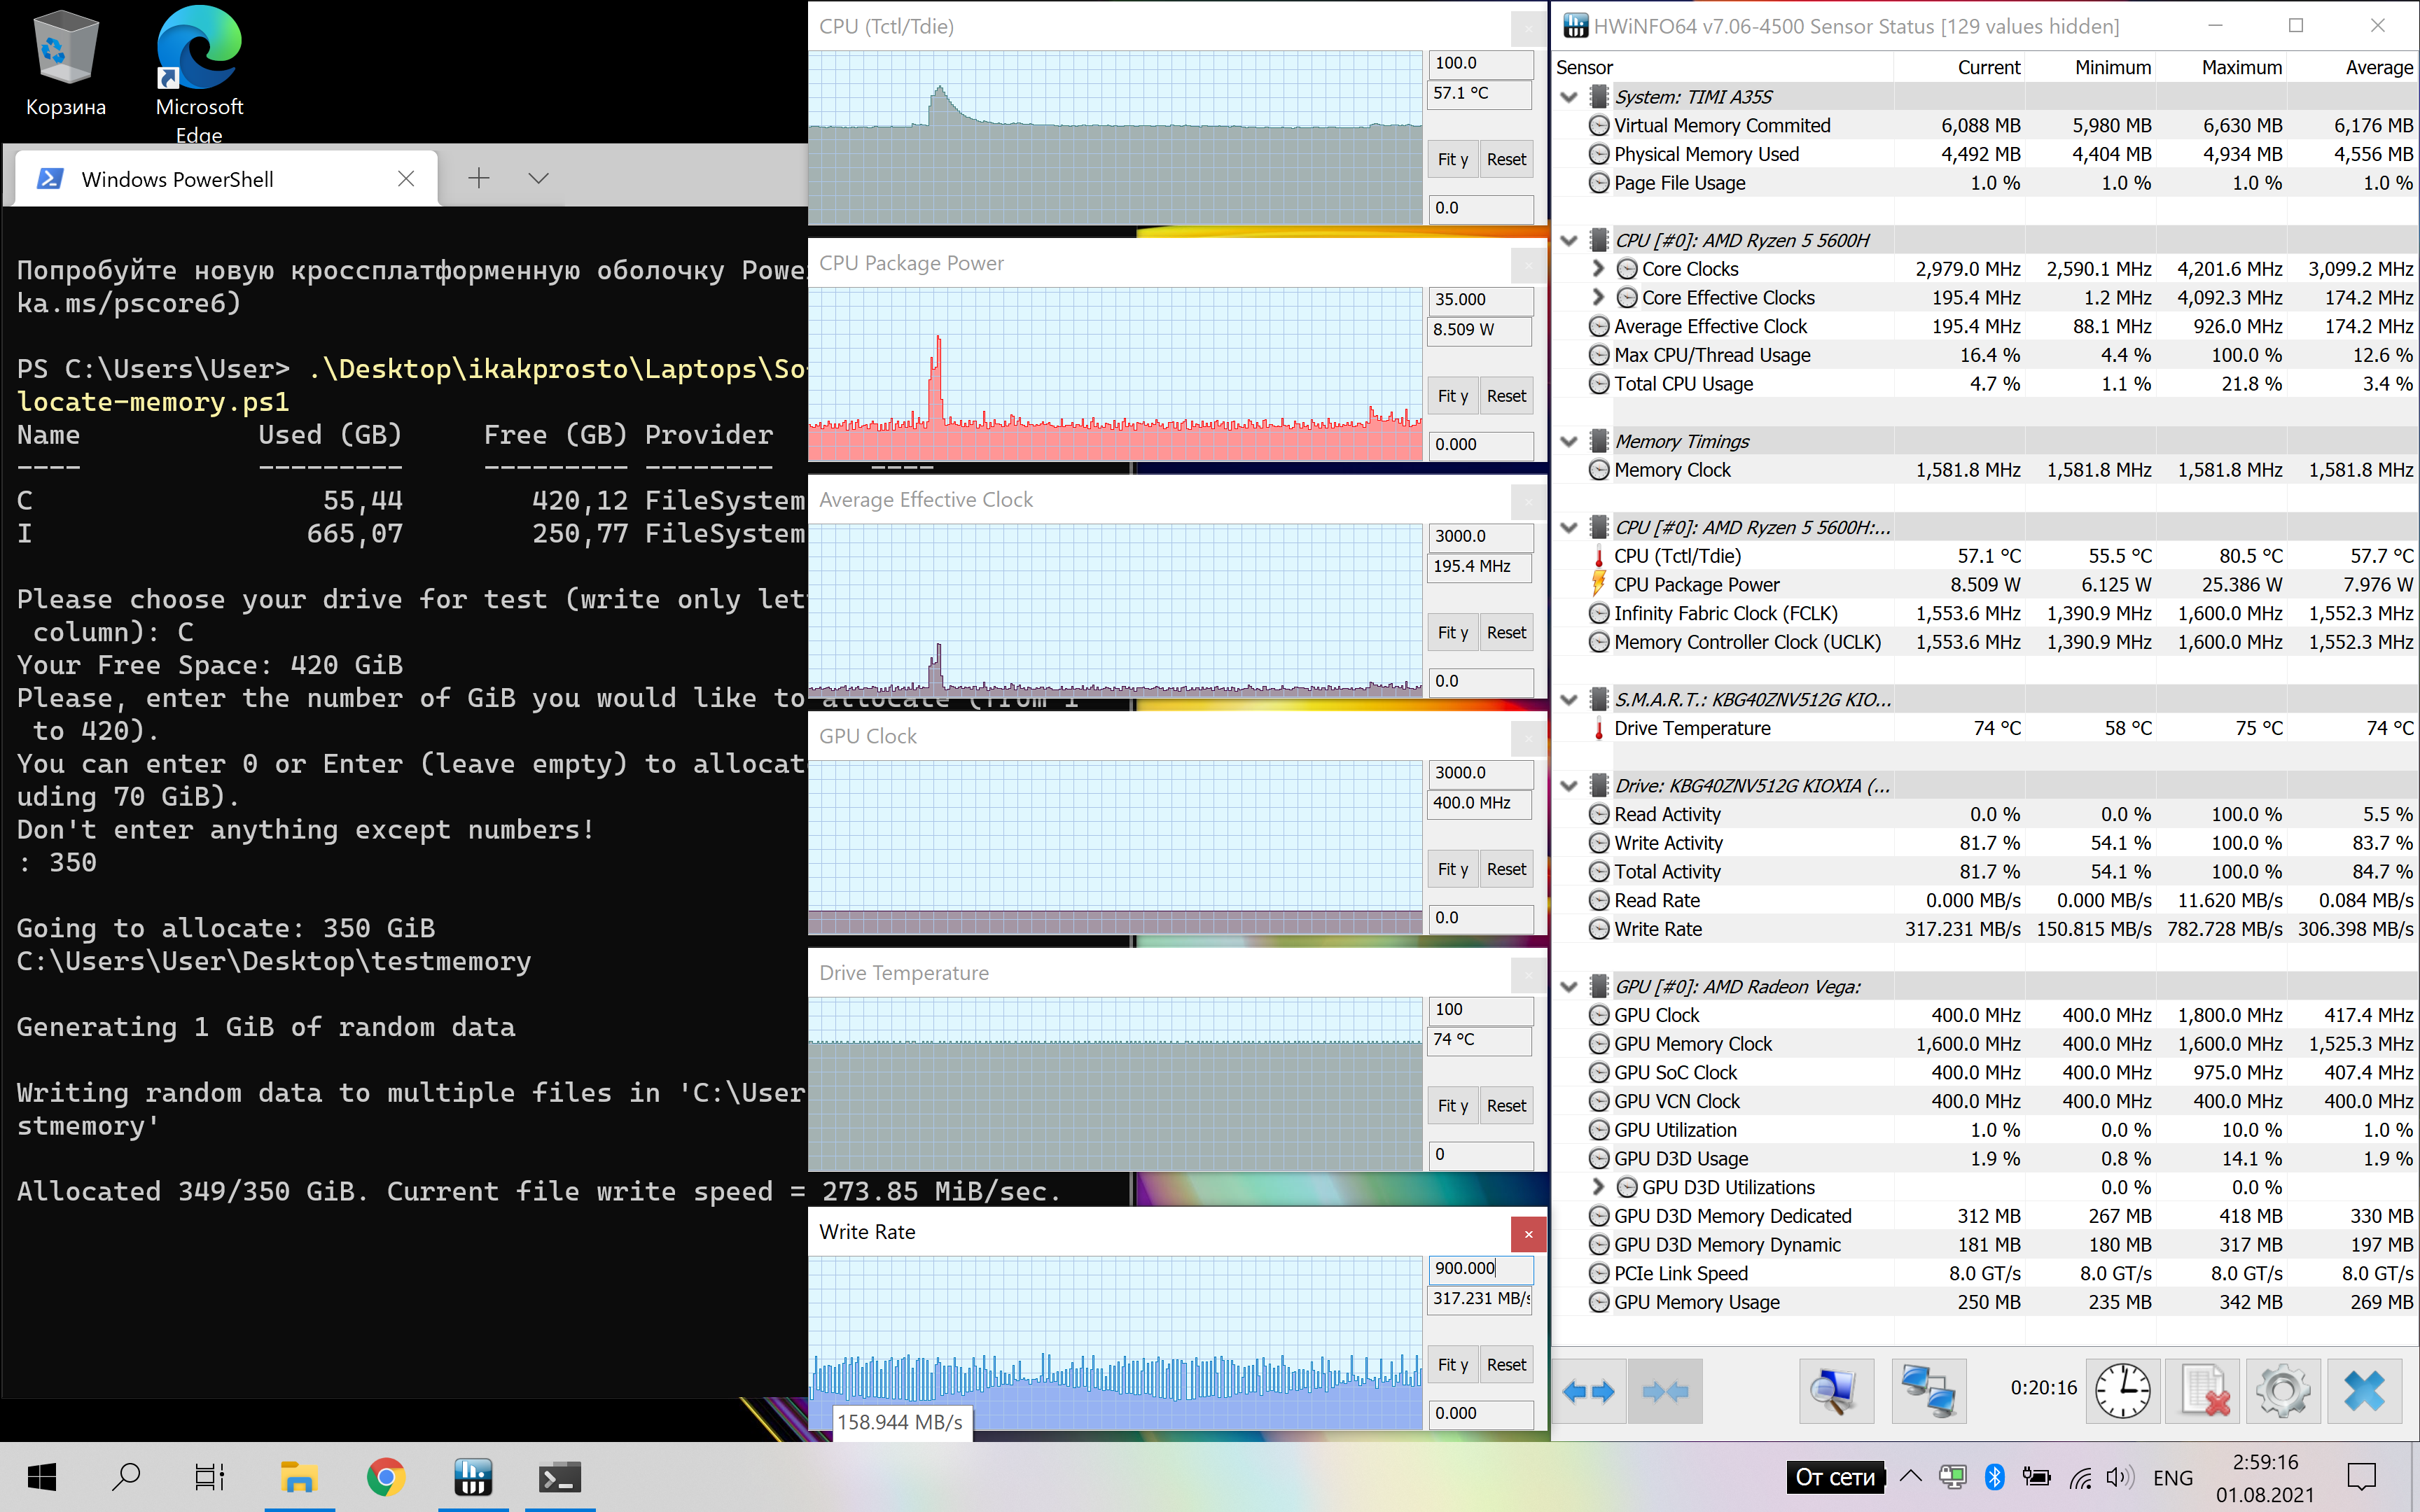The height and width of the screenshot is (1512, 2420).
Task: Open the Microsoft Edge desktop shortcut
Action: tap(199, 72)
